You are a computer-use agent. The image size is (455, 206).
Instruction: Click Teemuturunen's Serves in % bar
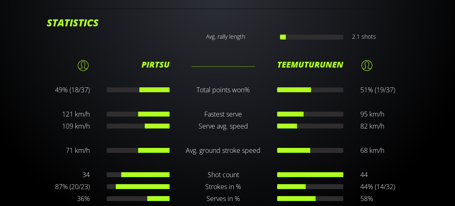point(310,199)
